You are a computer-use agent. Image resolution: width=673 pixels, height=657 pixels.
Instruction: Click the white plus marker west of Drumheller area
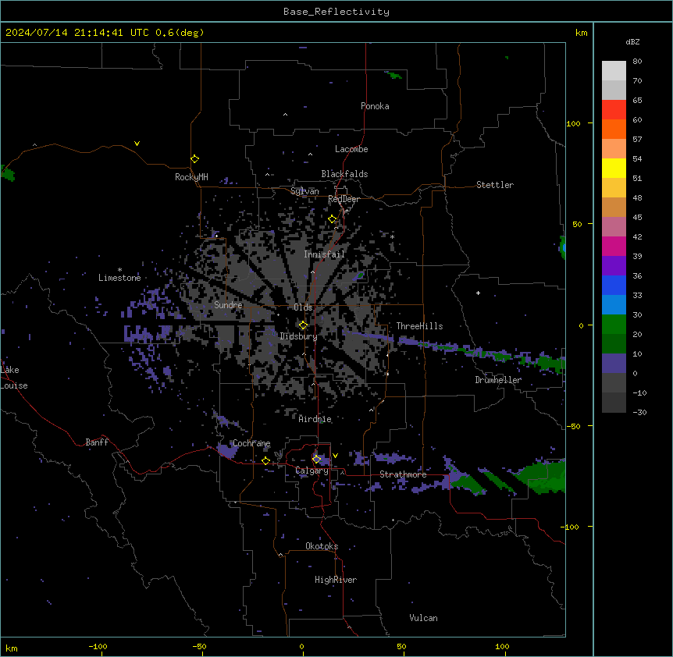pos(478,293)
